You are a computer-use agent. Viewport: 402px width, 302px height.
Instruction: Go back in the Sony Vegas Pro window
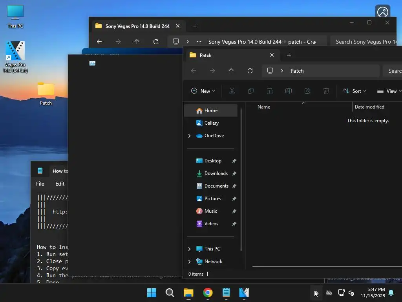[x=99, y=42]
